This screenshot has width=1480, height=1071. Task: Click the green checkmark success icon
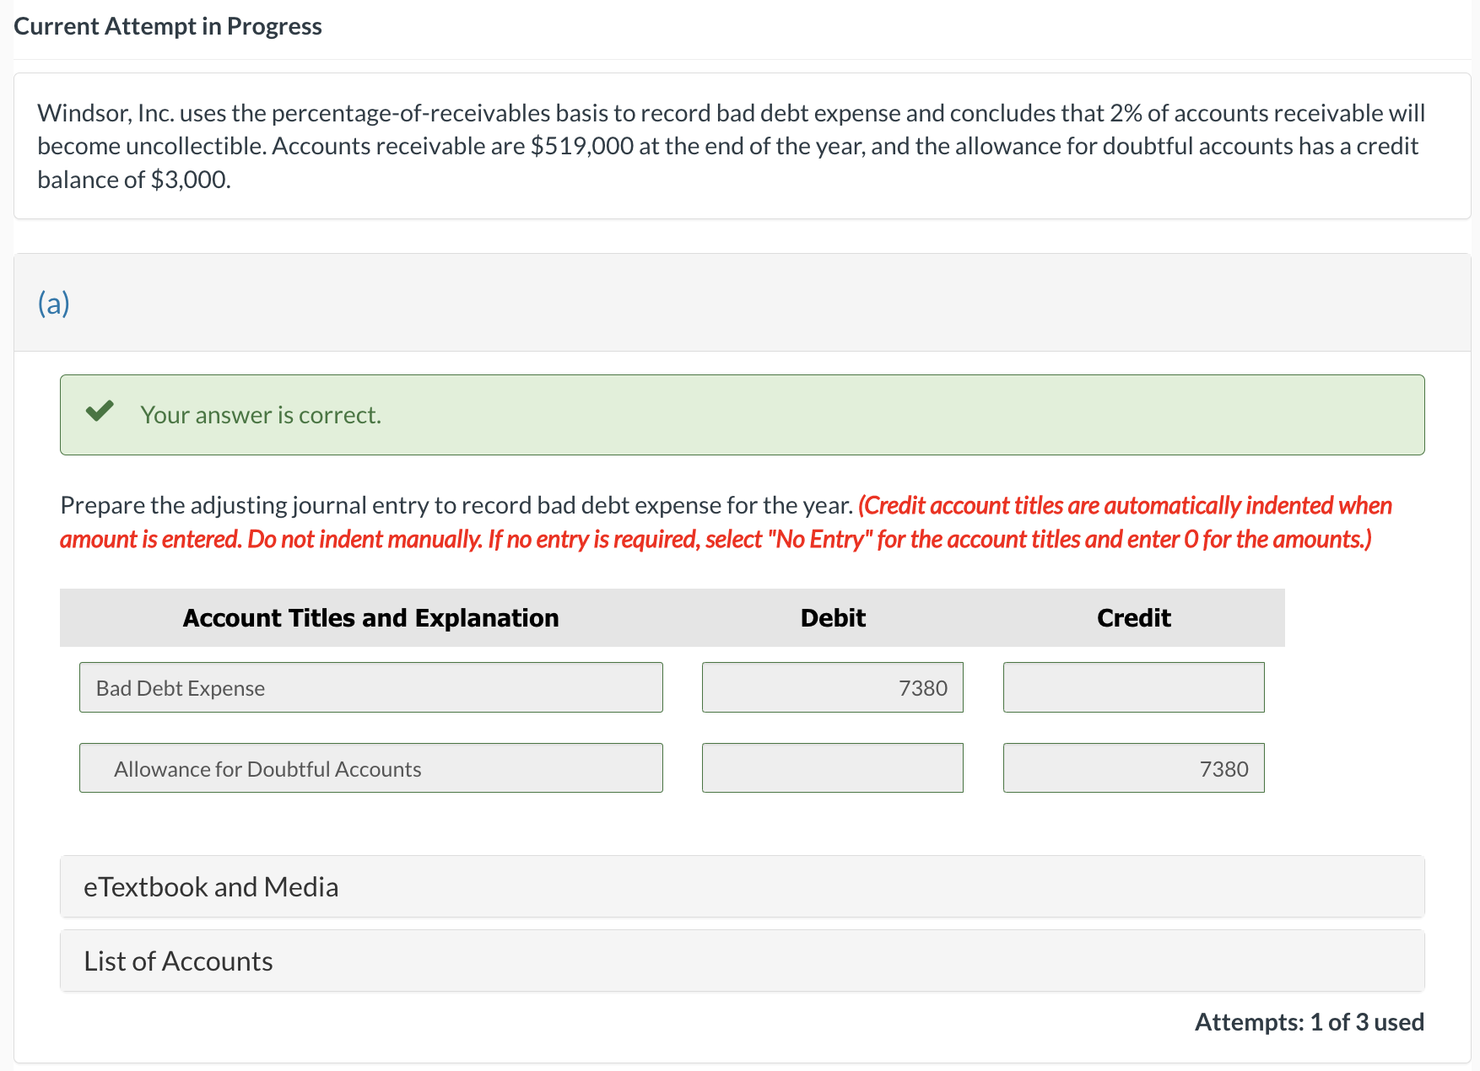coord(100,412)
